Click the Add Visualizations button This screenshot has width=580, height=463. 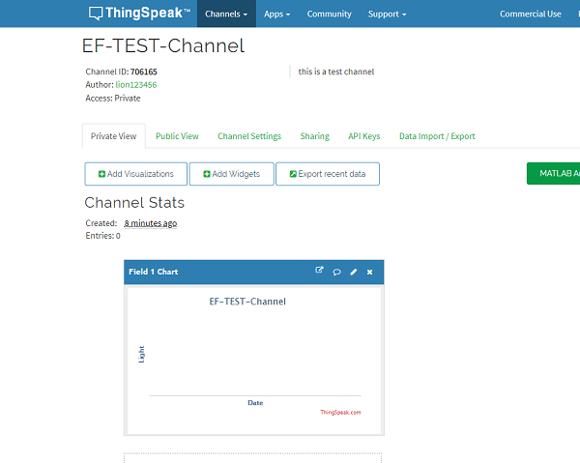coord(135,174)
